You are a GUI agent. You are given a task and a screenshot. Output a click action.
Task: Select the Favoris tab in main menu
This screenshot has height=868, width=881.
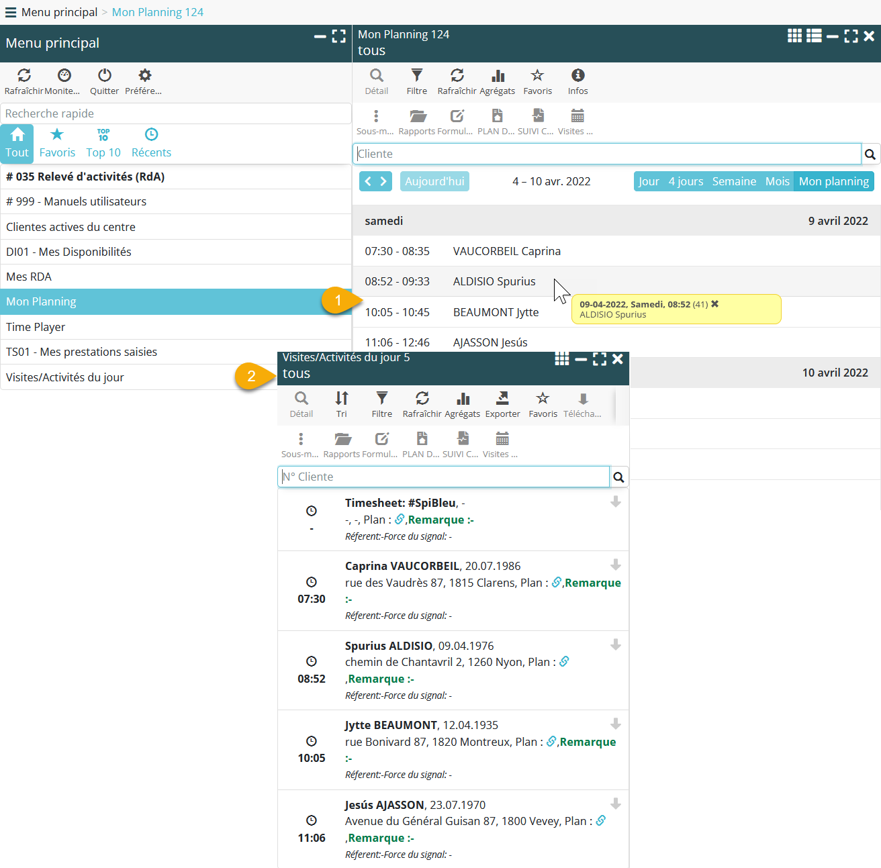tap(57, 144)
